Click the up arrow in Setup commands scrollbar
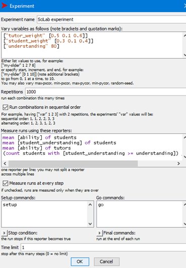This screenshot has width=186, height=268. pyautogui.click(x=90, y=205)
